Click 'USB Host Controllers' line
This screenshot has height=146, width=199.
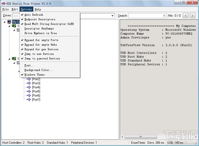coord(144,53)
